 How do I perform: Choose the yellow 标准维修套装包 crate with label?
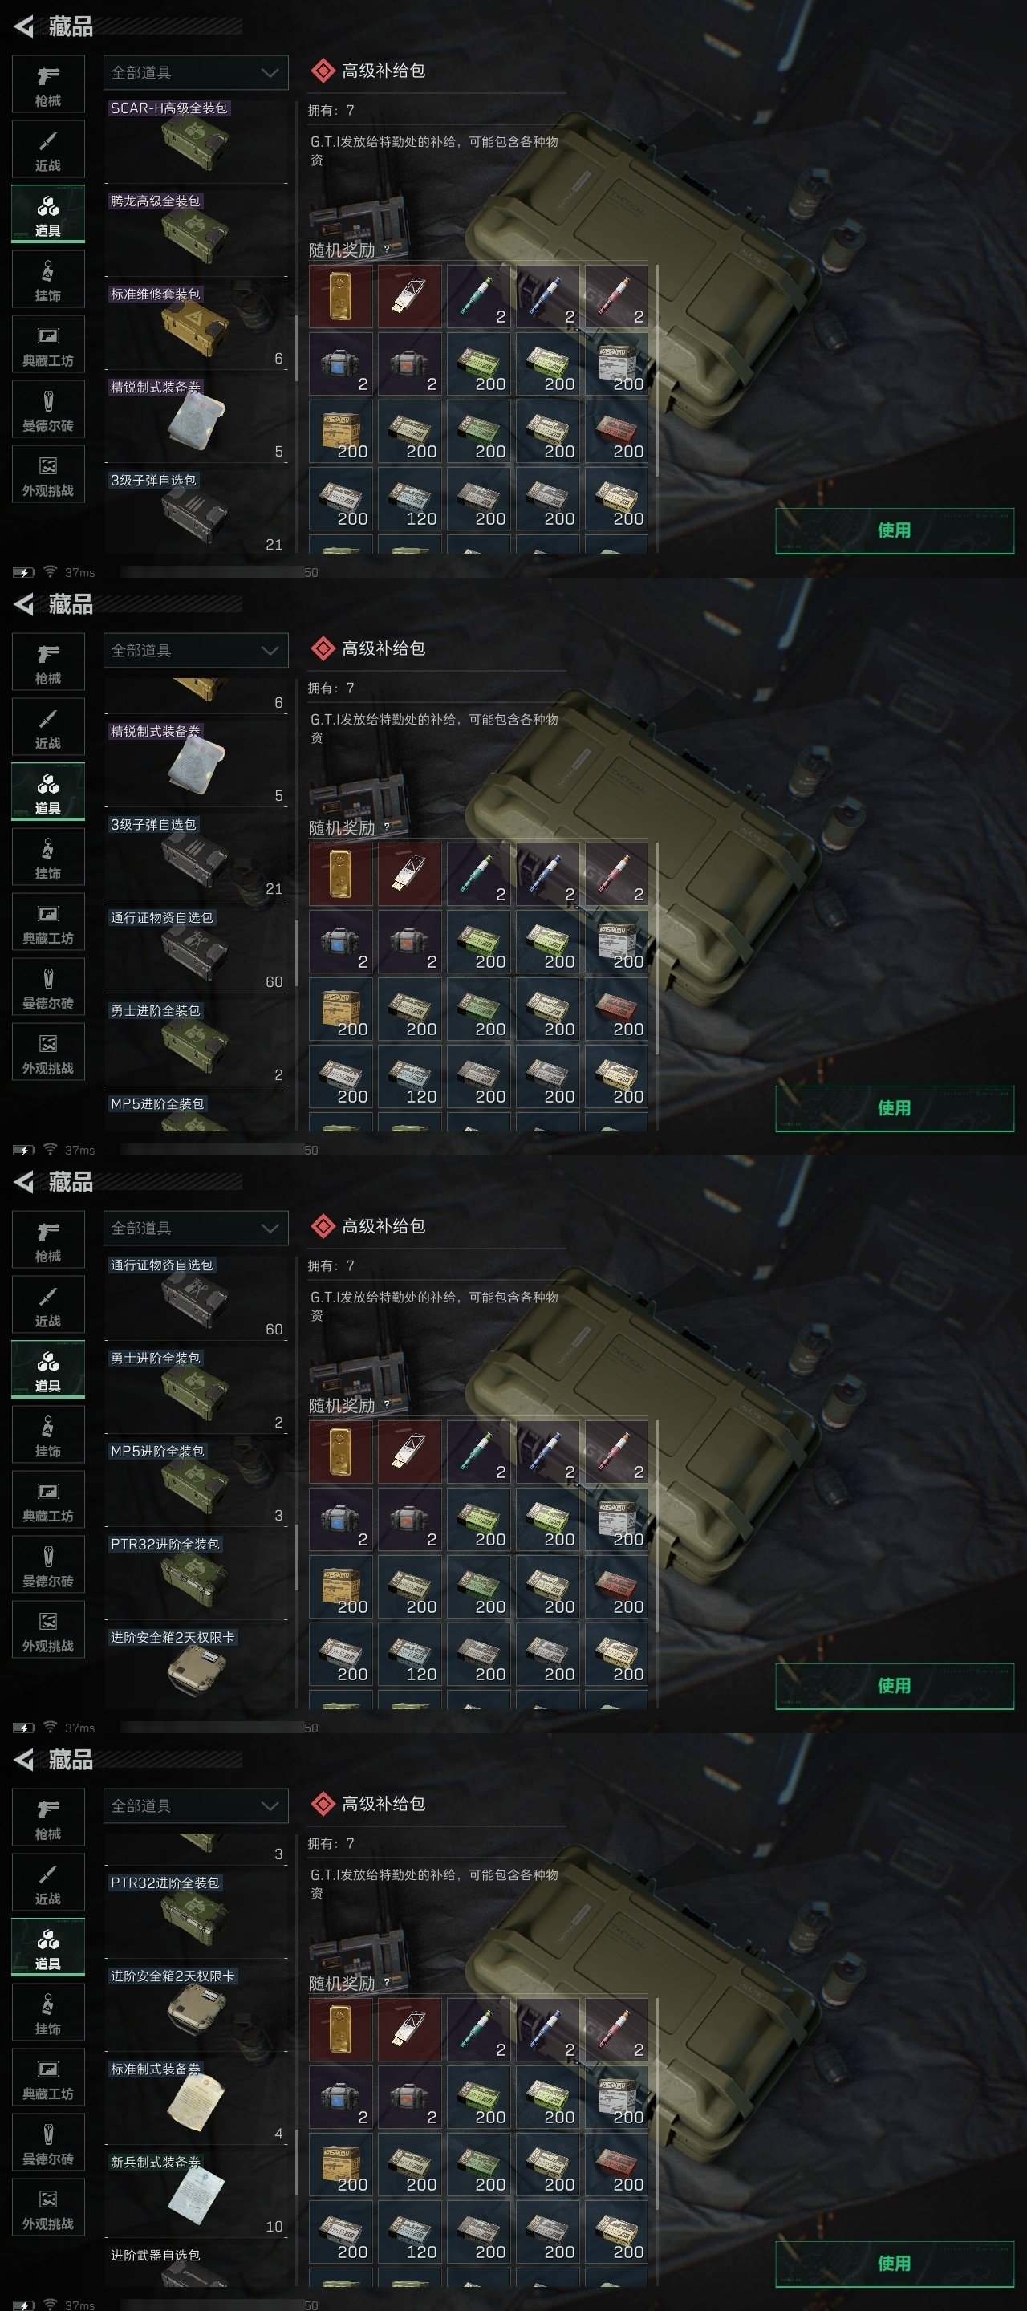[196, 327]
